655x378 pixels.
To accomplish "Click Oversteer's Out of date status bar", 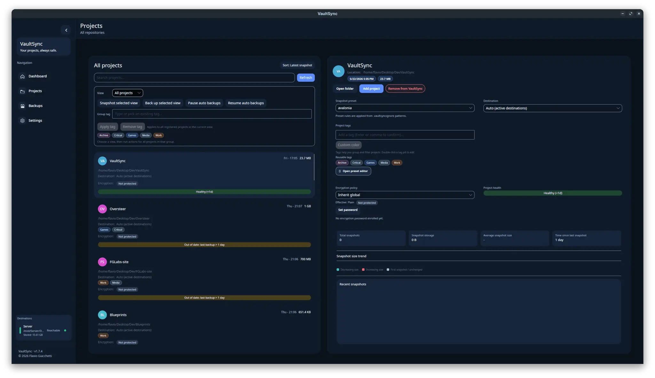I will 204,245.
